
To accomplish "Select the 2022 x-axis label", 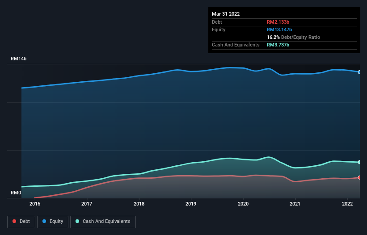I will coord(347,204).
